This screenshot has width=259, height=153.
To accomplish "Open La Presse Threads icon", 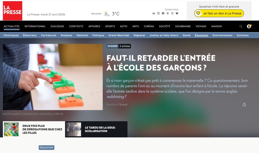I will tap(168, 13).
